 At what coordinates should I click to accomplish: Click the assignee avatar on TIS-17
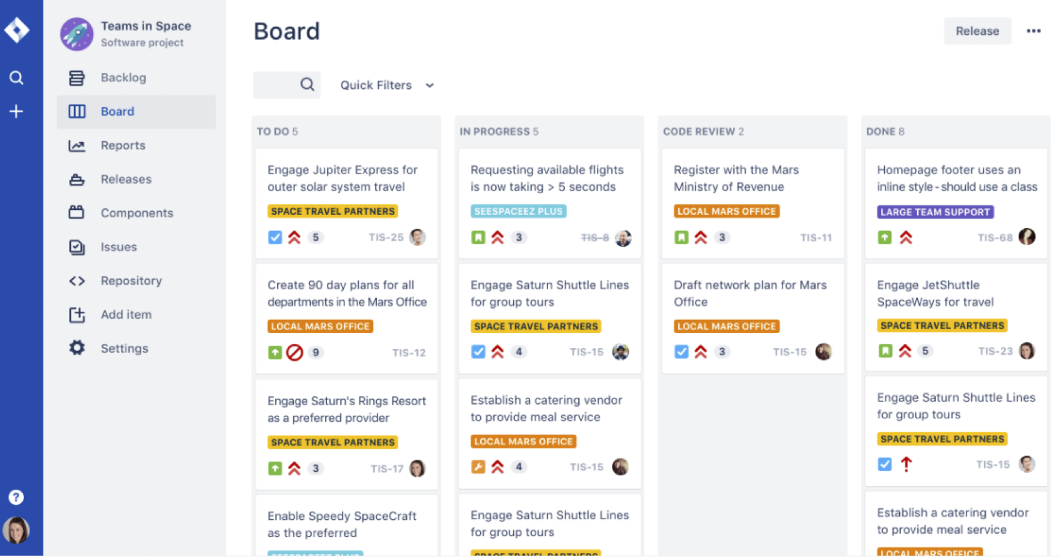pyautogui.click(x=417, y=468)
